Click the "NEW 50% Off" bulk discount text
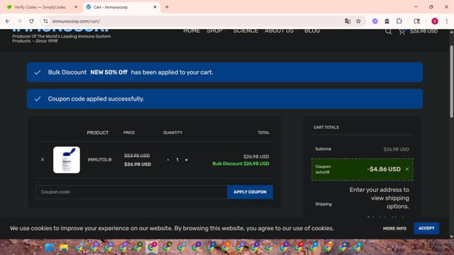 [x=109, y=72]
